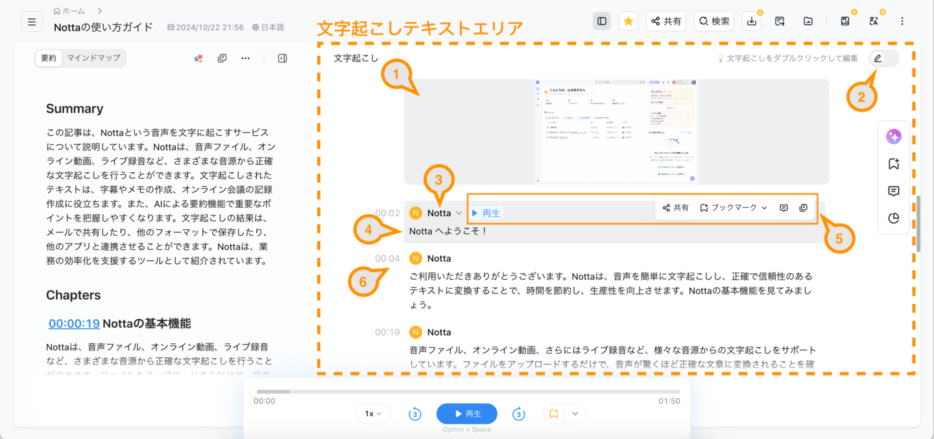
Task: Open the 00:00:19 chapter link
Action: [74, 324]
